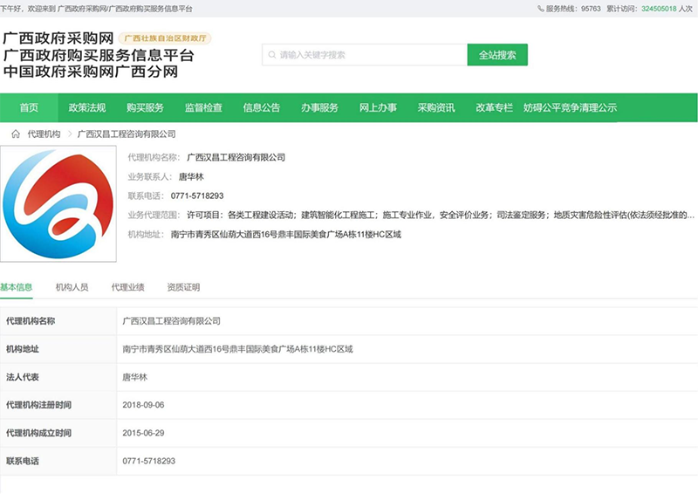The height and width of the screenshot is (494, 698).
Task: Navigate to 网上办事
Action: coord(378,108)
